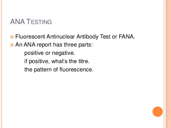Click the word "Antinuclear" in first bullet
Image resolution: width=171 pixels, height=128 pixels.
[x=61, y=37]
